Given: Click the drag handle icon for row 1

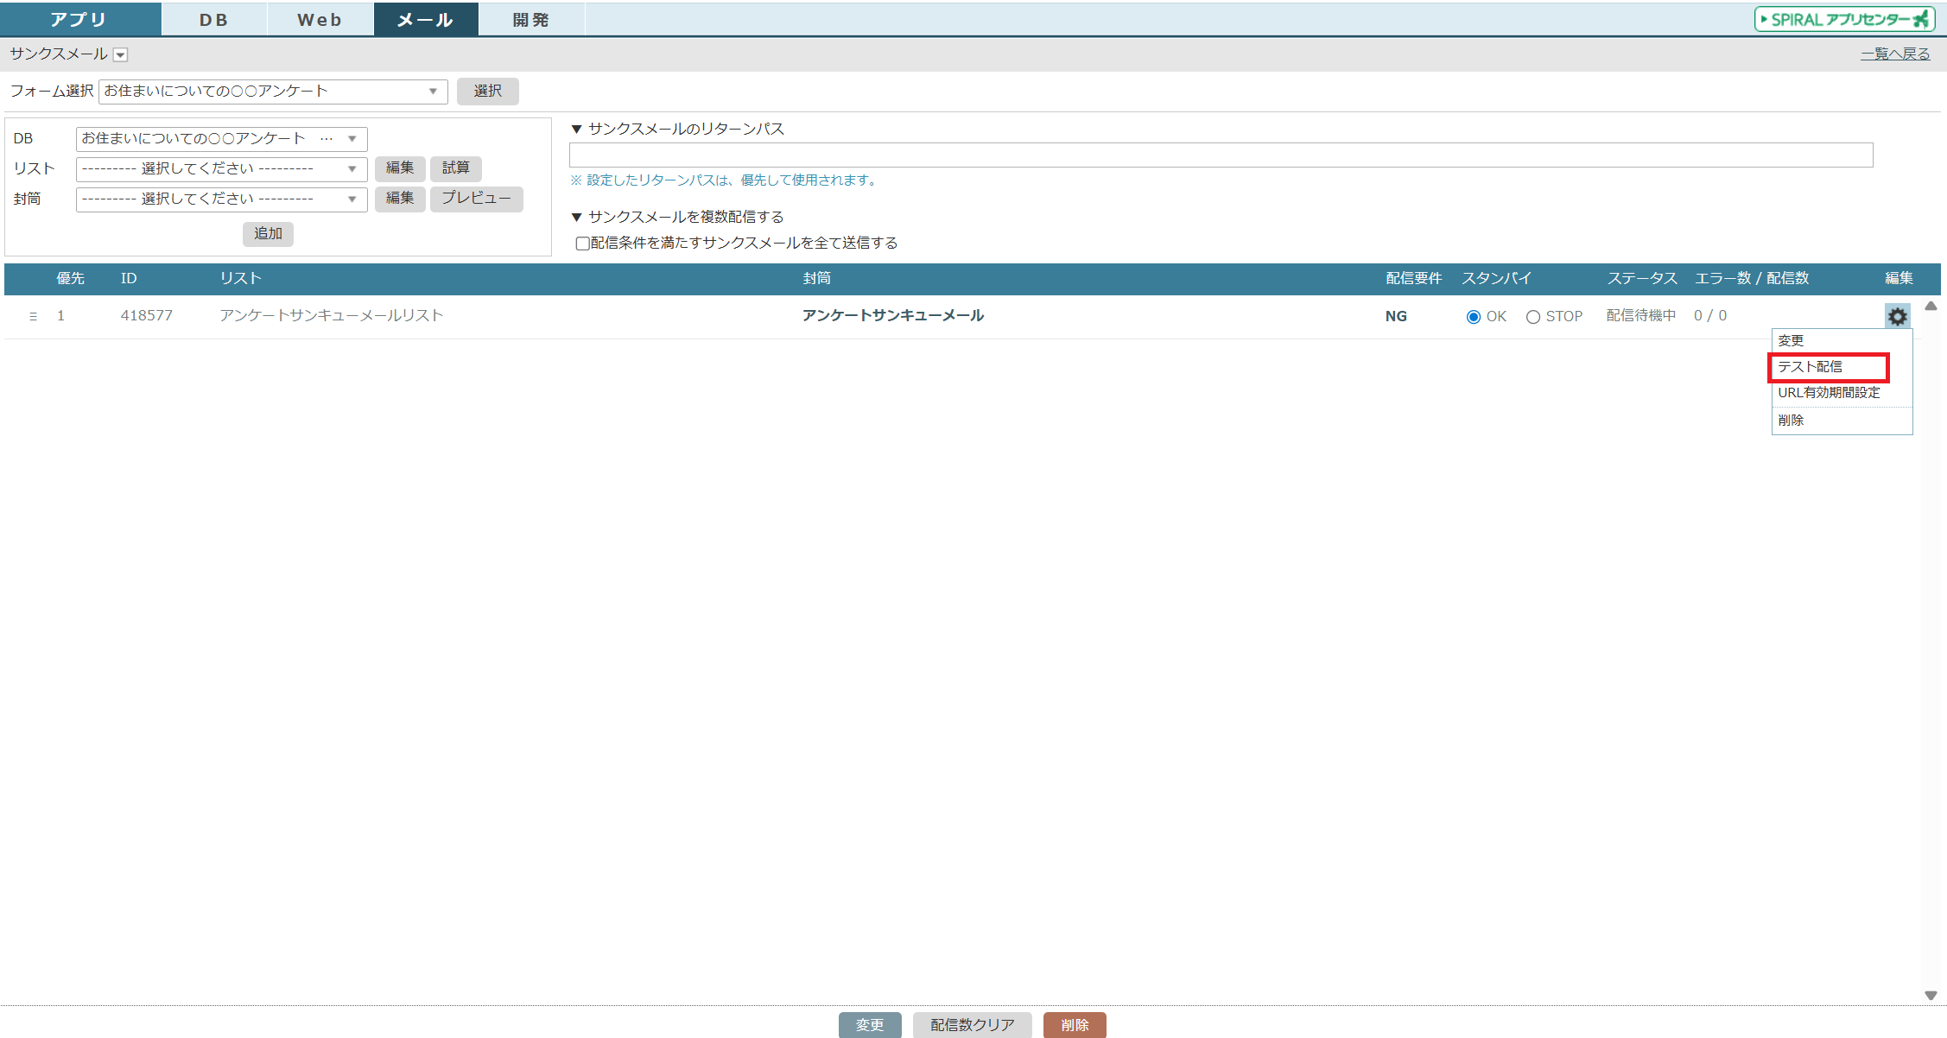Looking at the screenshot, I should click(33, 316).
